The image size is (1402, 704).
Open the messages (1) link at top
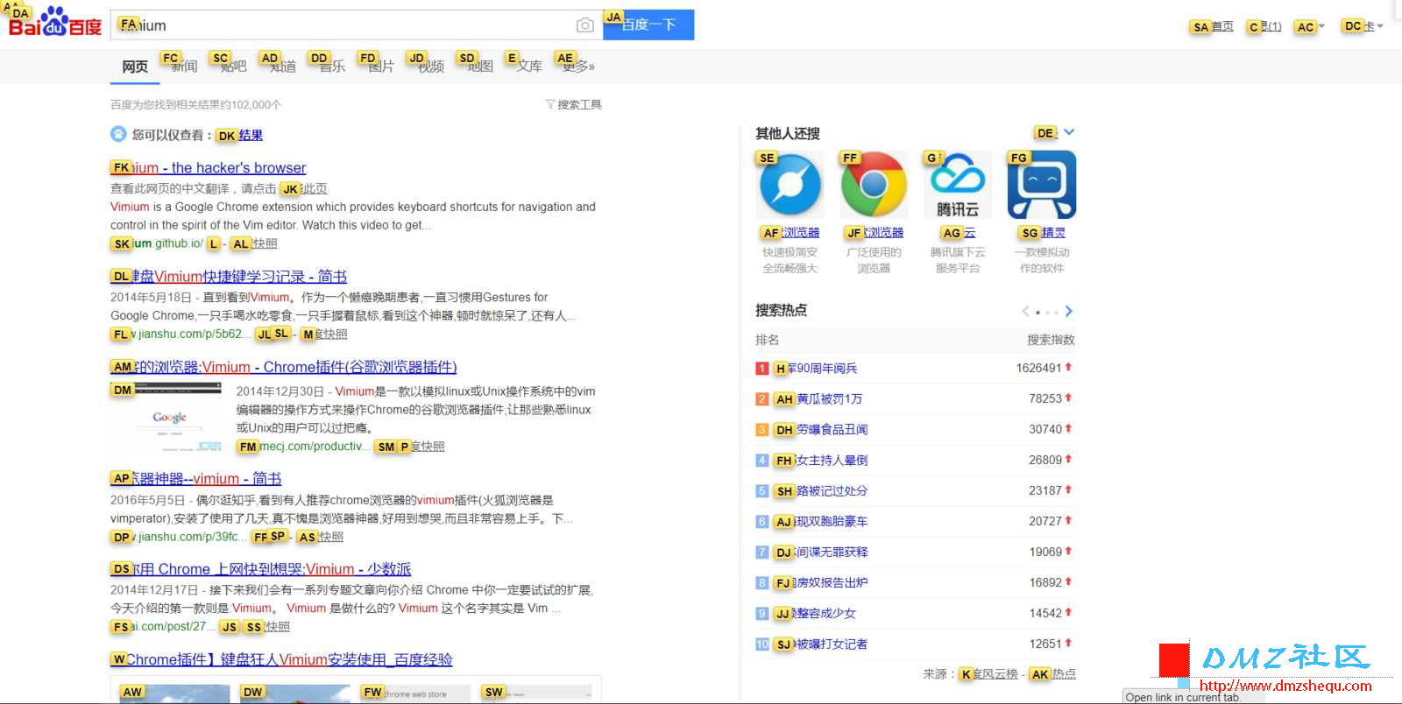click(1271, 26)
